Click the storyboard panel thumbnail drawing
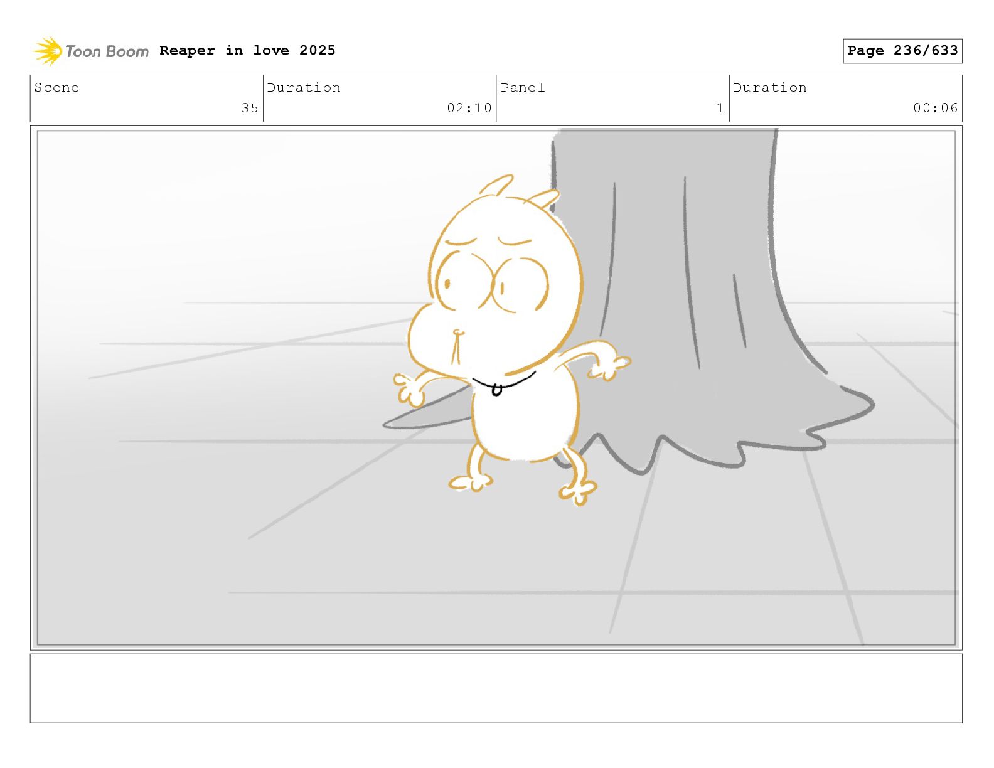994x768 pixels. 496,388
